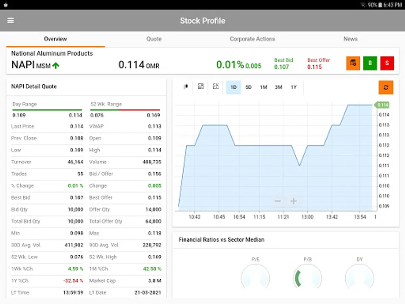Click the Market Cap value 3.8 M
405x304 pixels.
(155, 281)
